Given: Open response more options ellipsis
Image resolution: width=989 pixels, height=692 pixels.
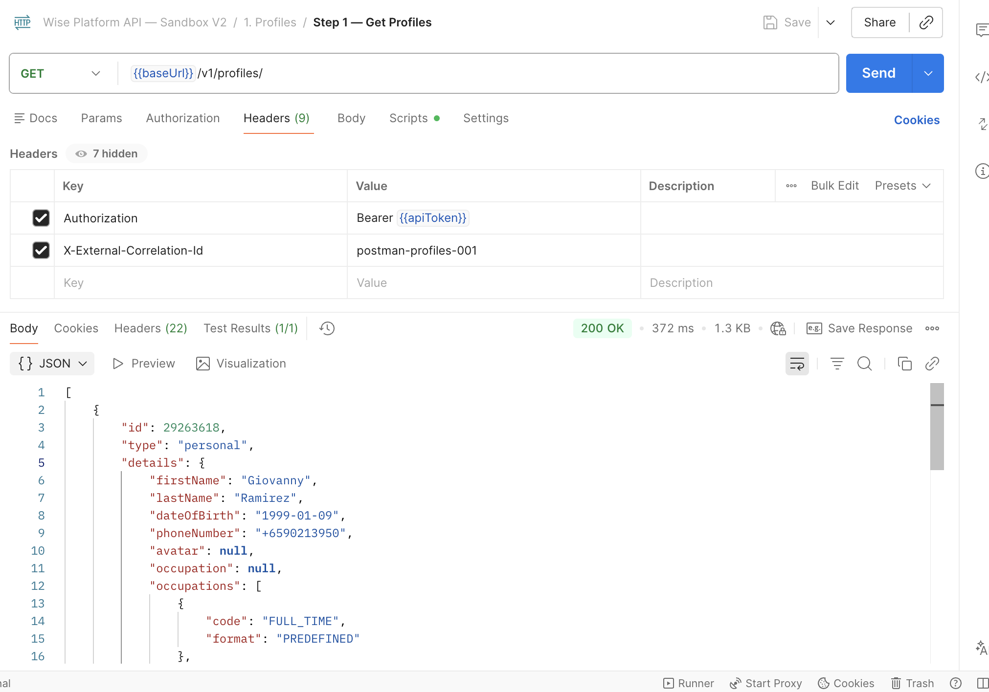Looking at the screenshot, I should pyautogui.click(x=932, y=328).
